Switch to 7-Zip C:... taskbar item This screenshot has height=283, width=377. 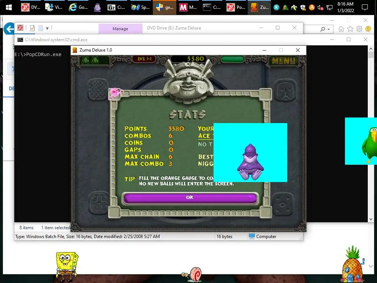tap(117, 7)
